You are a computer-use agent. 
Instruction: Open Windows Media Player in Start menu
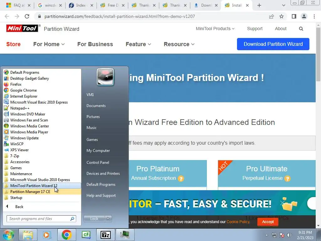tap(42, 132)
